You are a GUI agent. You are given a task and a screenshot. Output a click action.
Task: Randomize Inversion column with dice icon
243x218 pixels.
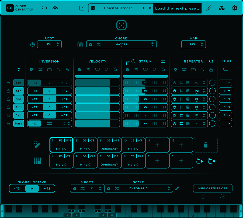point(32,70)
